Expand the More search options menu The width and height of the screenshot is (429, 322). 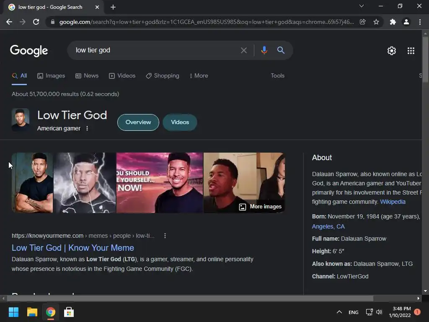[x=199, y=76]
